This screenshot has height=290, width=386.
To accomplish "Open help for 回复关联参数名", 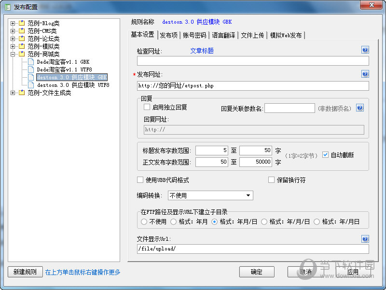I will 360,108.
